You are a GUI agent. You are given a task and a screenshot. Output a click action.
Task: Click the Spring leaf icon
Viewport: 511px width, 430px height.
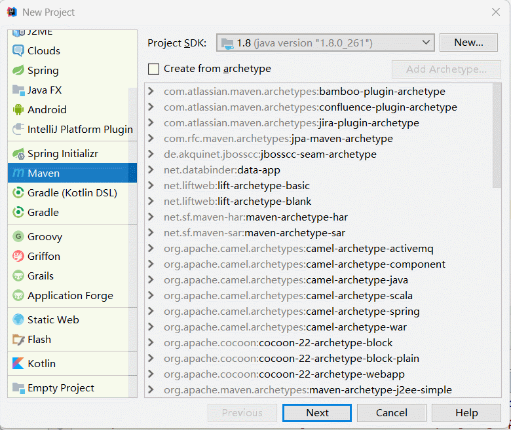point(18,70)
